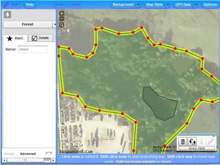220x165 pixels.
Task: Click the chain link merge icon
Action: [x=210, y=141]
